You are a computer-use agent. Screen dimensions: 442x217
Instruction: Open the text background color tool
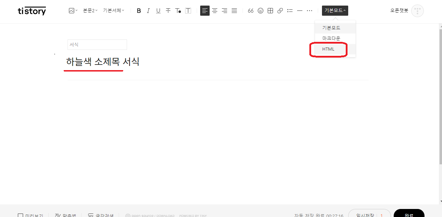[x=188, y=11]
